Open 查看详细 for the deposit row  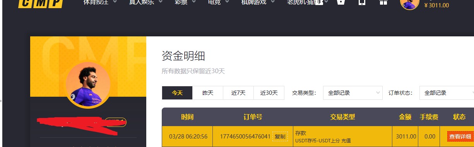[460, 137]
